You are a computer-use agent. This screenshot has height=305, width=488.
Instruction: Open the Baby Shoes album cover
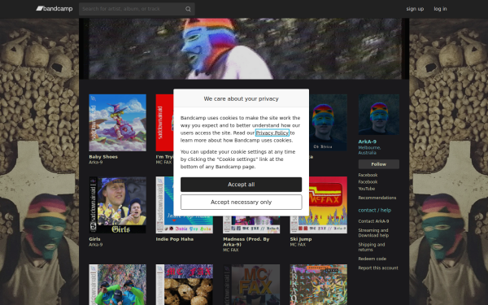[x=118, y=123]
